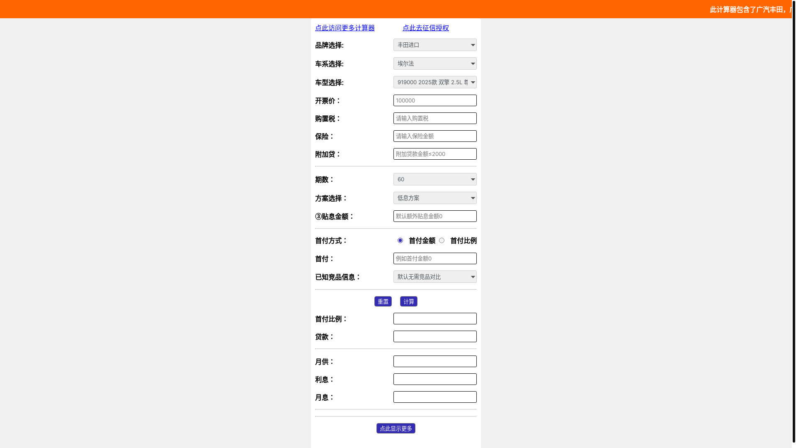Click the orange banner scrolling notice text

(x=750, y=10)
